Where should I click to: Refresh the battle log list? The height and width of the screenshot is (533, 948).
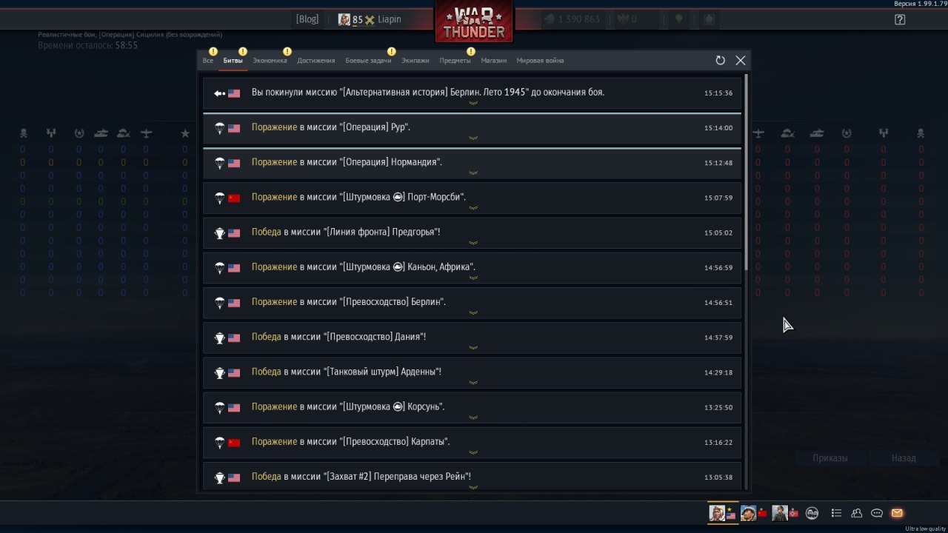click(720, 61)
